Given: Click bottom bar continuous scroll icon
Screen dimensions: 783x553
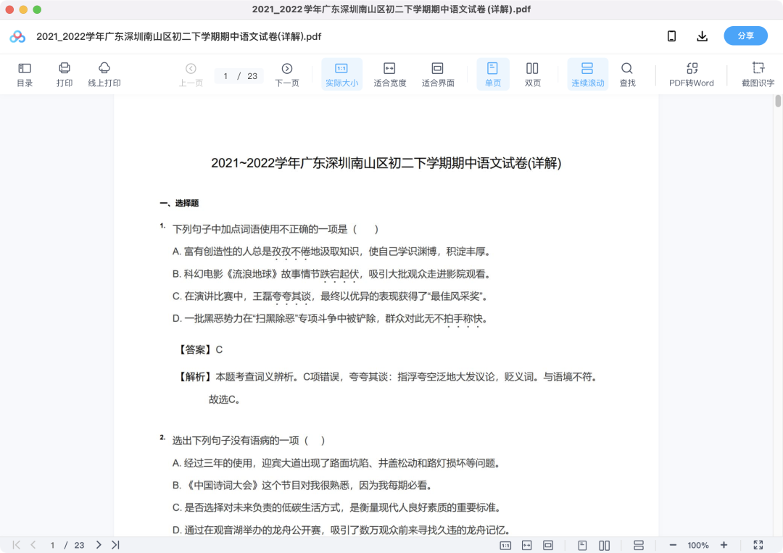Looking at the screenshot, I should tap(639, 546).
